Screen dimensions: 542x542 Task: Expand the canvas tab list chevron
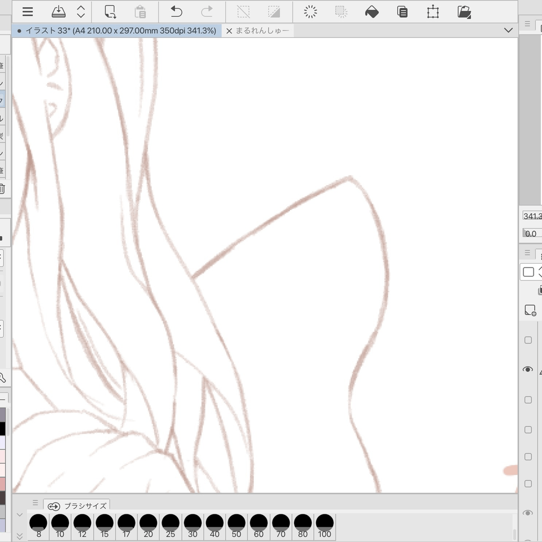[508, 30]
